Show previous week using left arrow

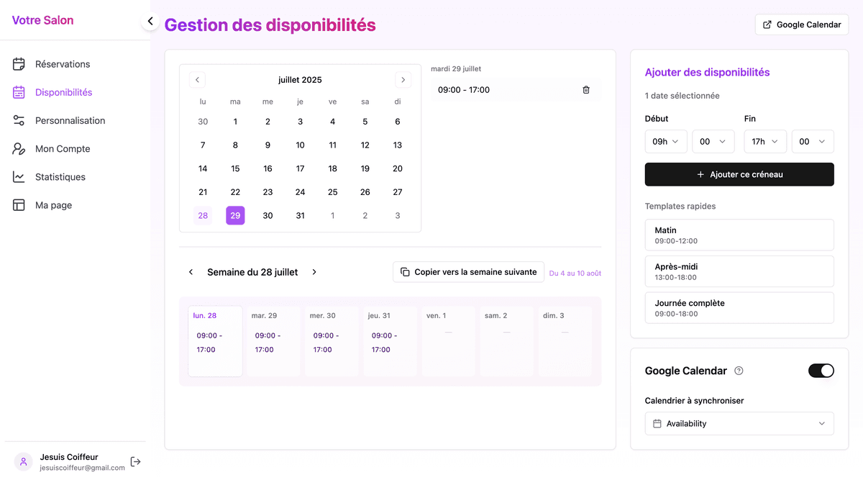pos(191,272)
